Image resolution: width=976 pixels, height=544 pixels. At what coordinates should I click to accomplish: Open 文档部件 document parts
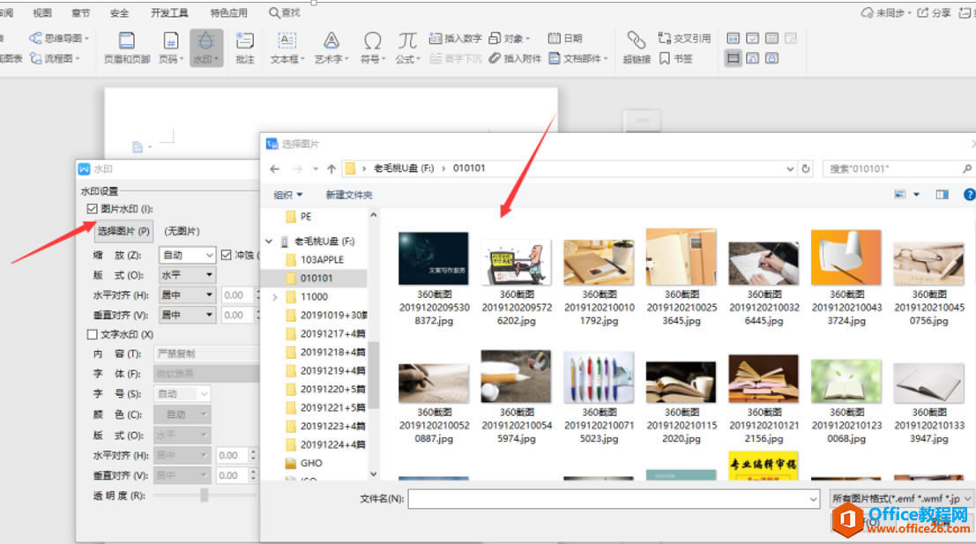[577, 58]
